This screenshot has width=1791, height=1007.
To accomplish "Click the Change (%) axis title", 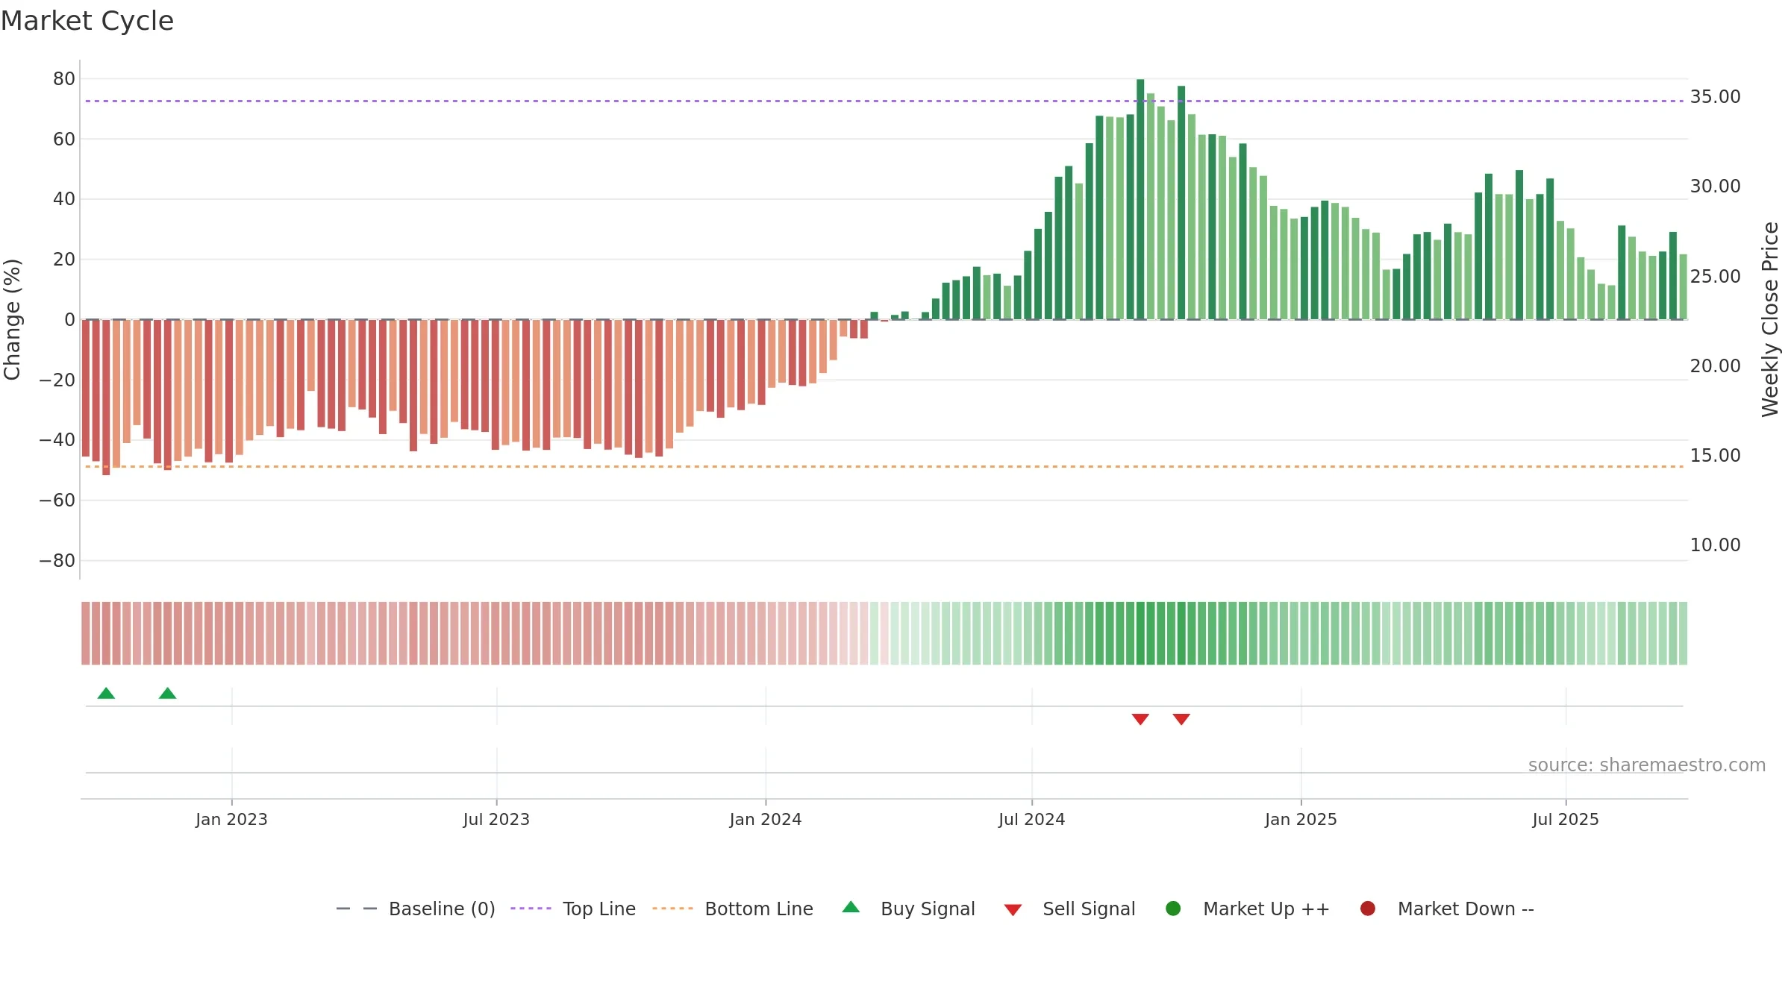I will pos(12,319).
